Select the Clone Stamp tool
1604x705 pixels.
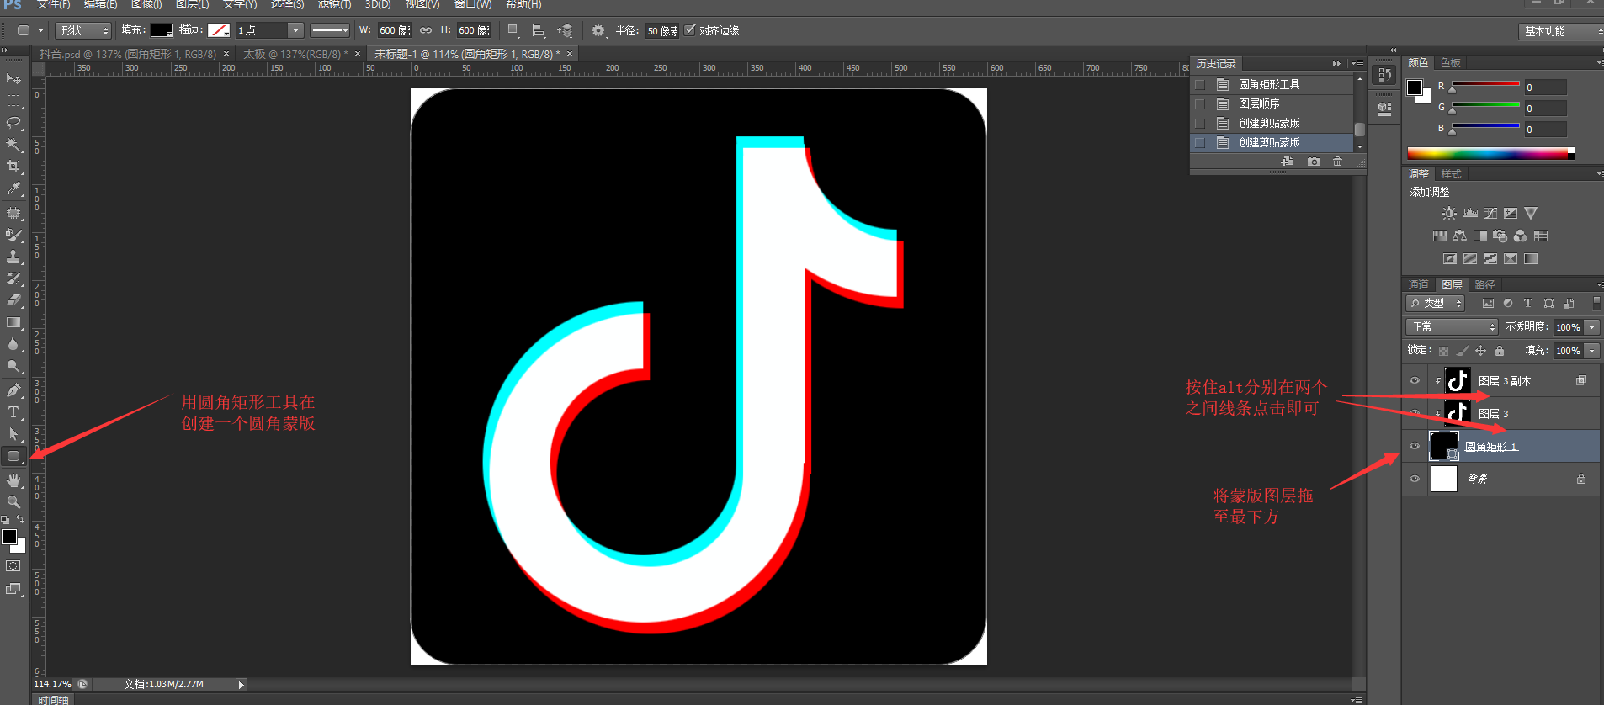(13, 257)
